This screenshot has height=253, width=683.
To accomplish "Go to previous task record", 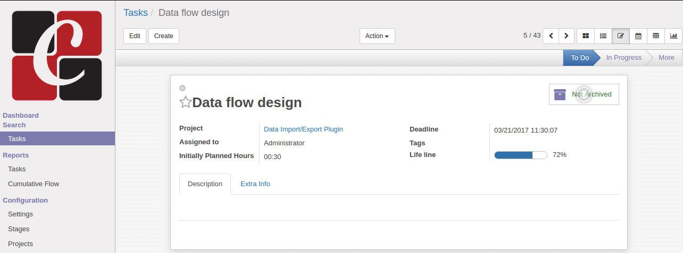I will click(551, 36).
